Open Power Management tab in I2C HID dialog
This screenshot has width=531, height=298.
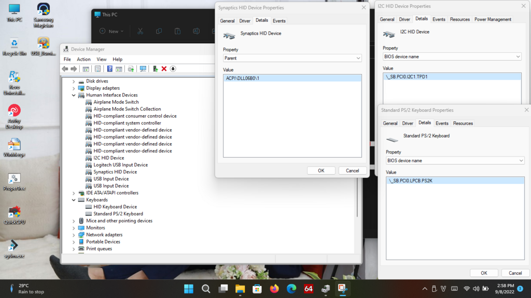coord(493,19)
